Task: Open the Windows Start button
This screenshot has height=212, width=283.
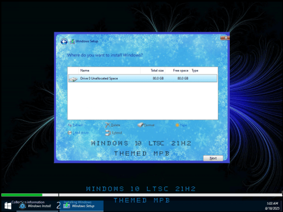Action: click(8, 206)
